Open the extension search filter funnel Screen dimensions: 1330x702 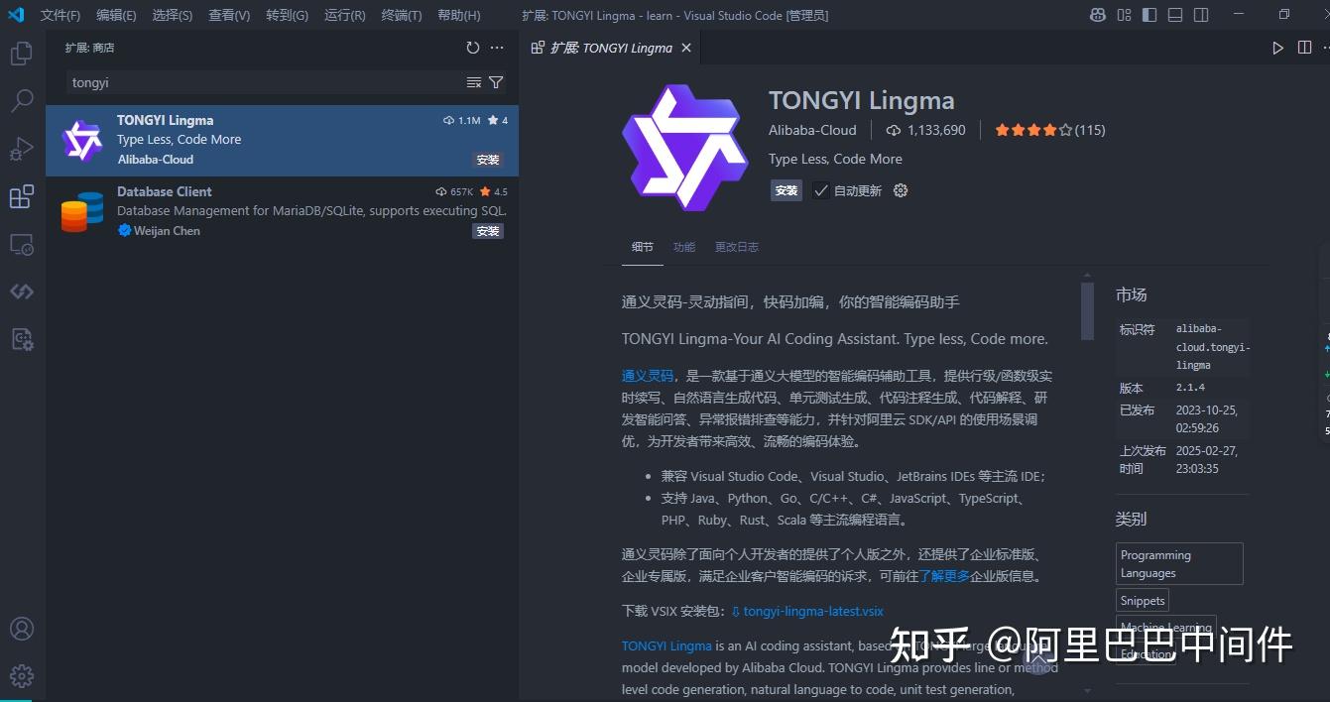pyautogui.click(x=496, y=82)
